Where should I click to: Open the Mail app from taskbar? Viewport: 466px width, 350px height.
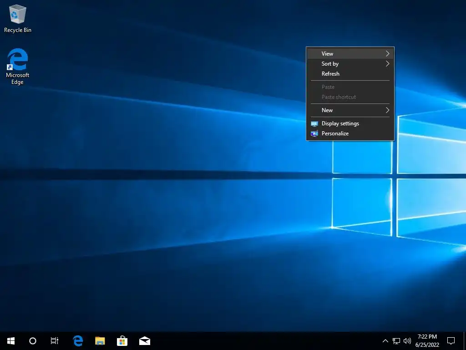click(145, 341)
